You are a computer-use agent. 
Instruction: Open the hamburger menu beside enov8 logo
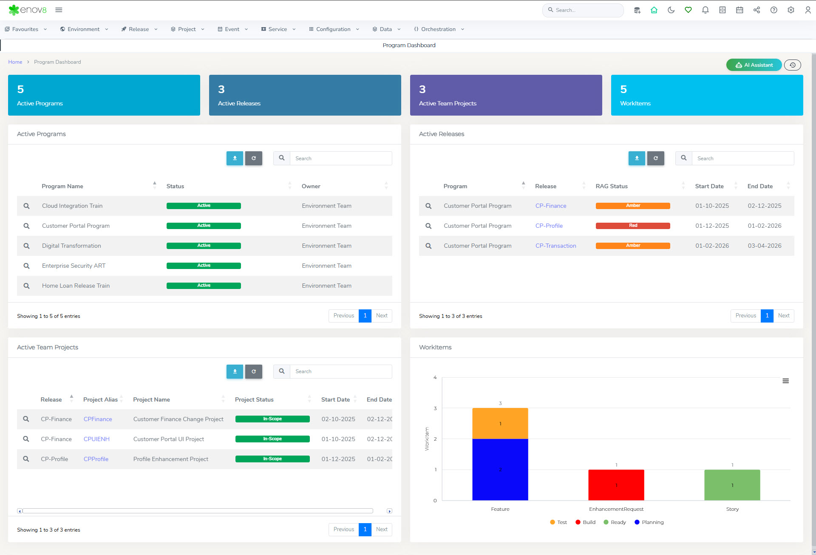59,10
